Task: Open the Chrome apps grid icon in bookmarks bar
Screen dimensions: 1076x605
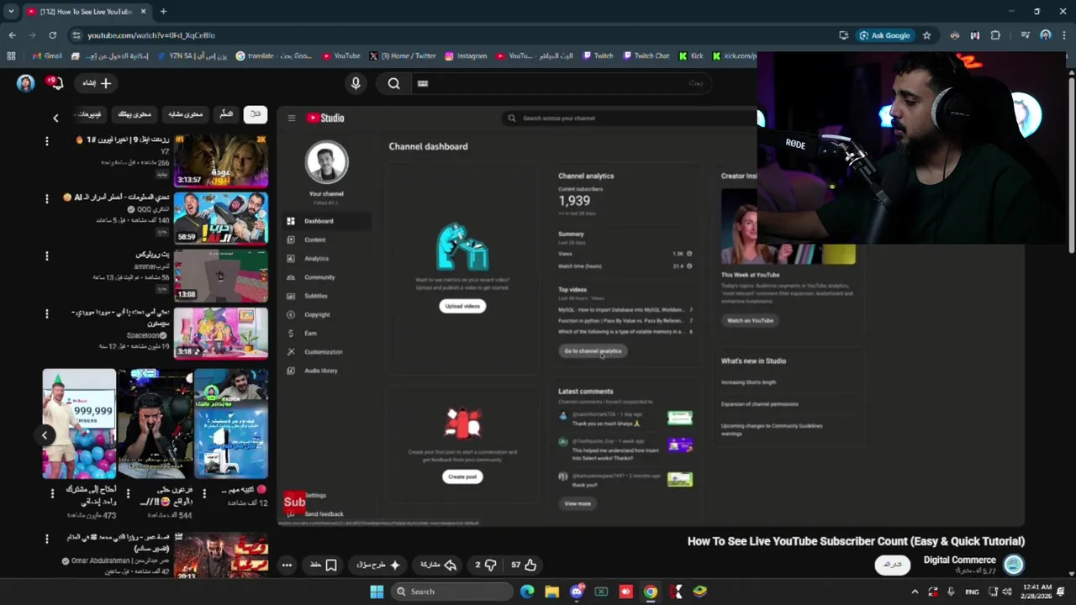Action: click(11, 56)
